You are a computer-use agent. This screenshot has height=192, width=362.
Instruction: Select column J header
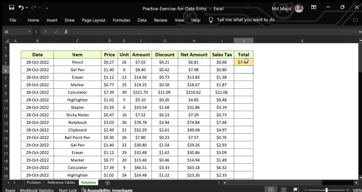[244, 41]
